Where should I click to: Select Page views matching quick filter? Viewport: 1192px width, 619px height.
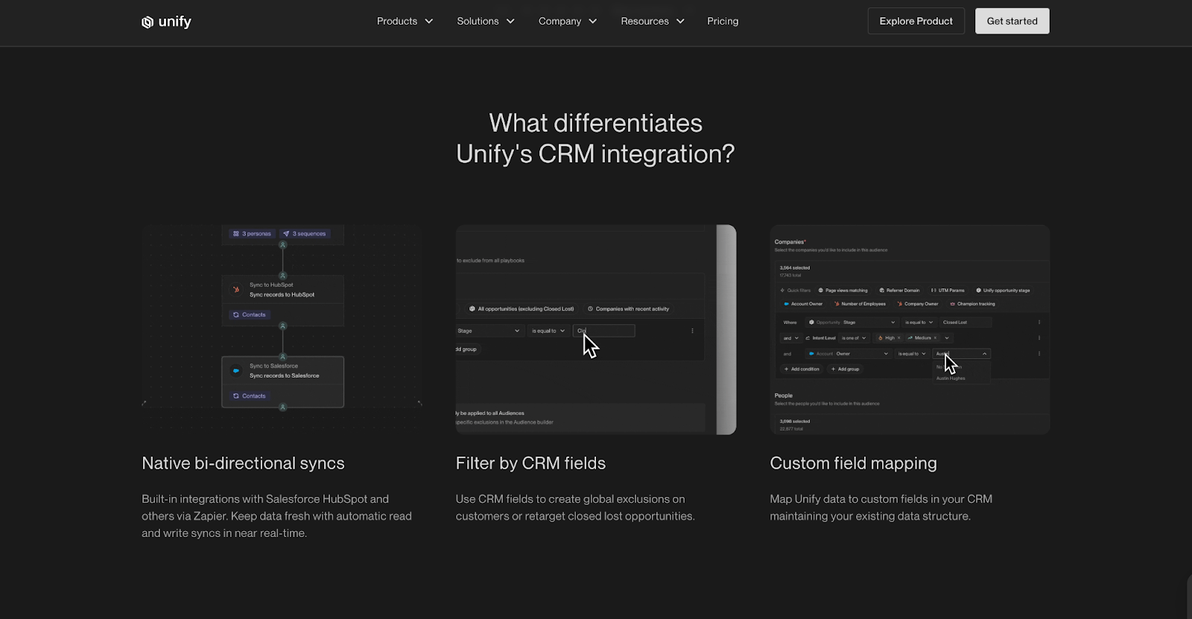[x=843, y=291]
